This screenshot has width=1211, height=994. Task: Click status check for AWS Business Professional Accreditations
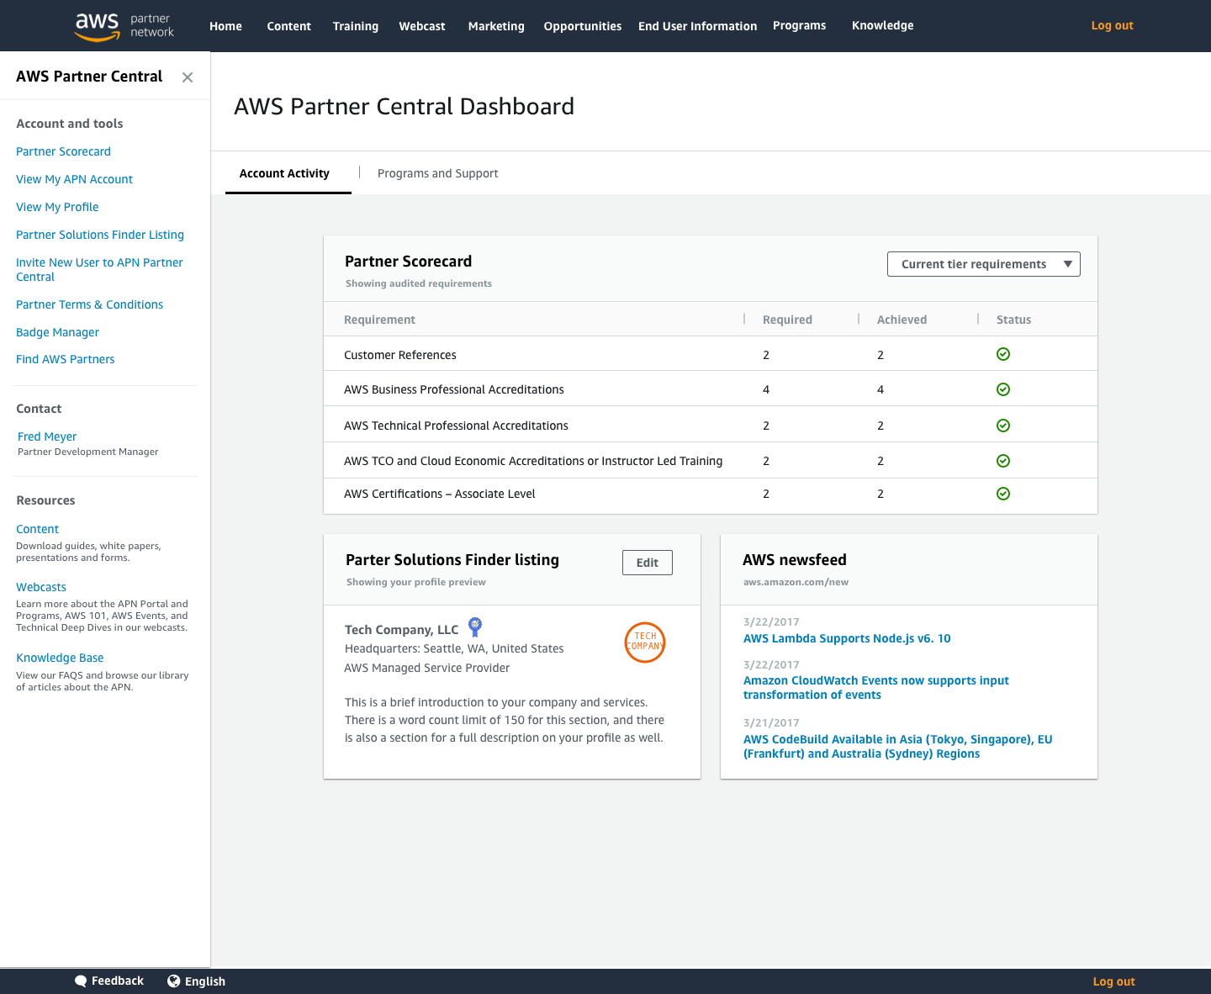(x=1003, y=389)
